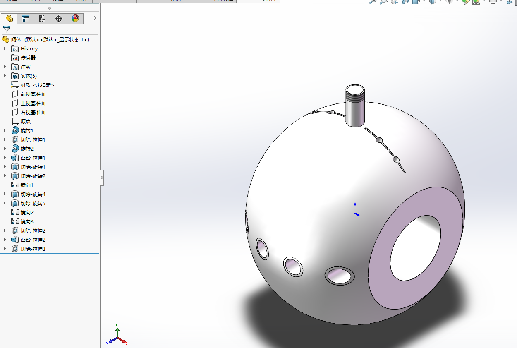Click the History folder icon
The width and height of the screenshot is (517, 348).
[x=15, y=49]
